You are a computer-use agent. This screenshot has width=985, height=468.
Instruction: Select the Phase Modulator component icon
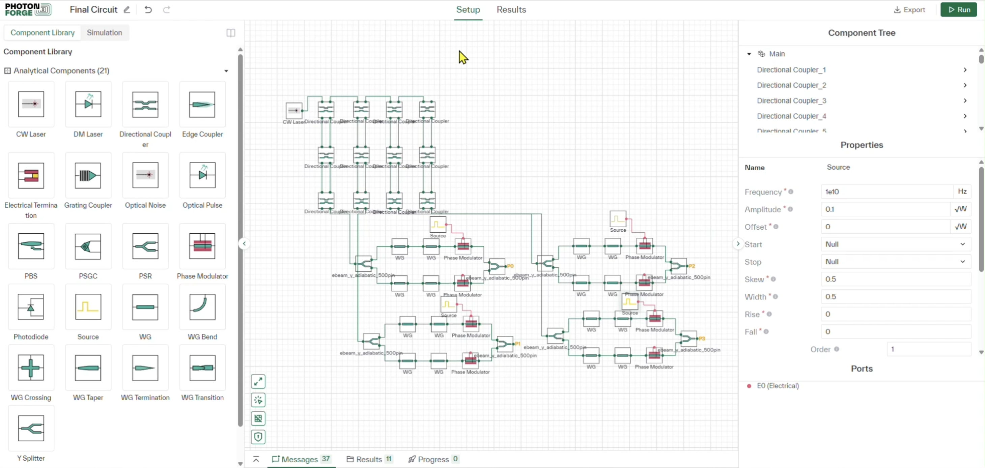202,246
